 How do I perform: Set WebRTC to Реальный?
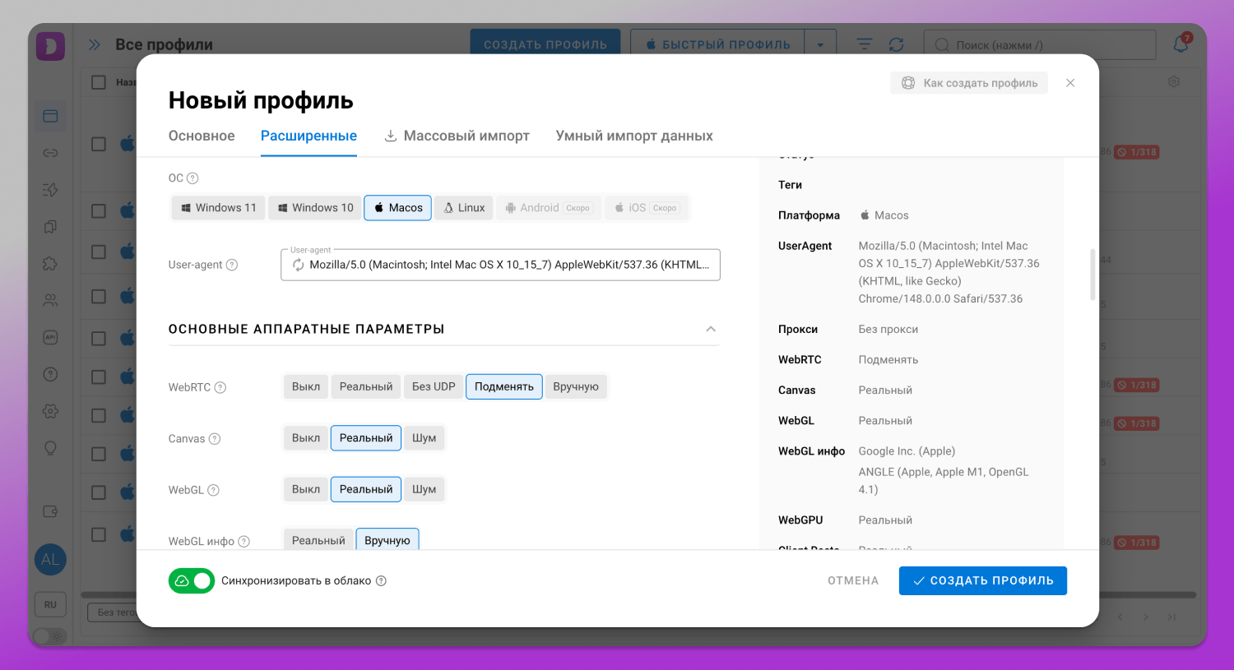point(366,386)
